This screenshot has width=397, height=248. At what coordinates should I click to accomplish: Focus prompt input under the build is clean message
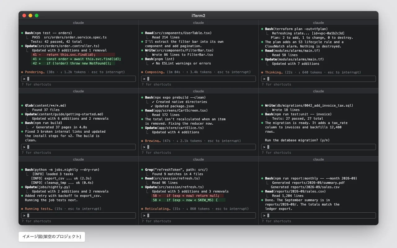pyautogui.click(x=78, y=147)
